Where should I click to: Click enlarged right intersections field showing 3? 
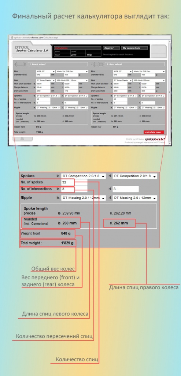(x=126, y=189)
